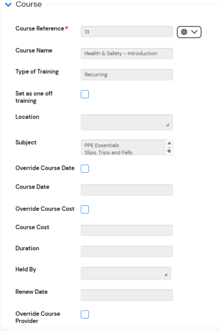Click the Course Date field
The width and height of the screenshot is (219, 331).
coord(127,190)
